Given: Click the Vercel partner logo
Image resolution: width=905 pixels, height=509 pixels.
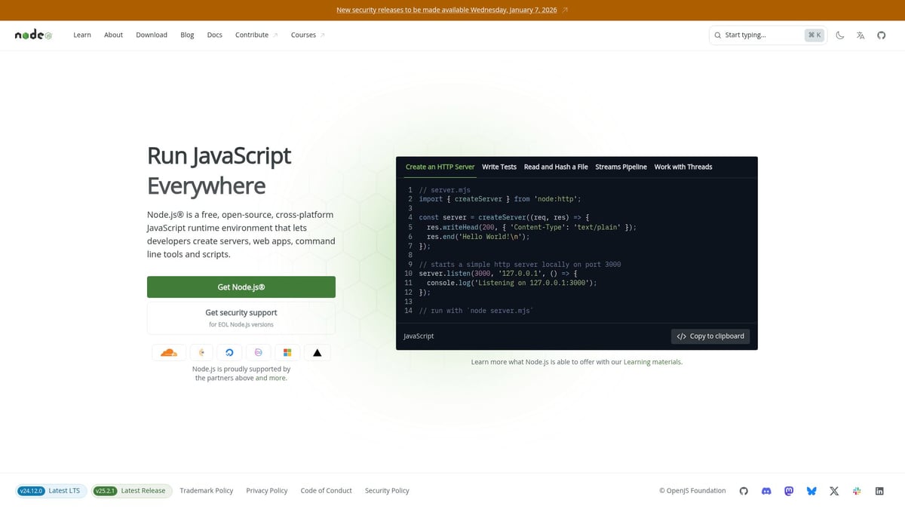Looking at the screenshot, I should [318, 352].
